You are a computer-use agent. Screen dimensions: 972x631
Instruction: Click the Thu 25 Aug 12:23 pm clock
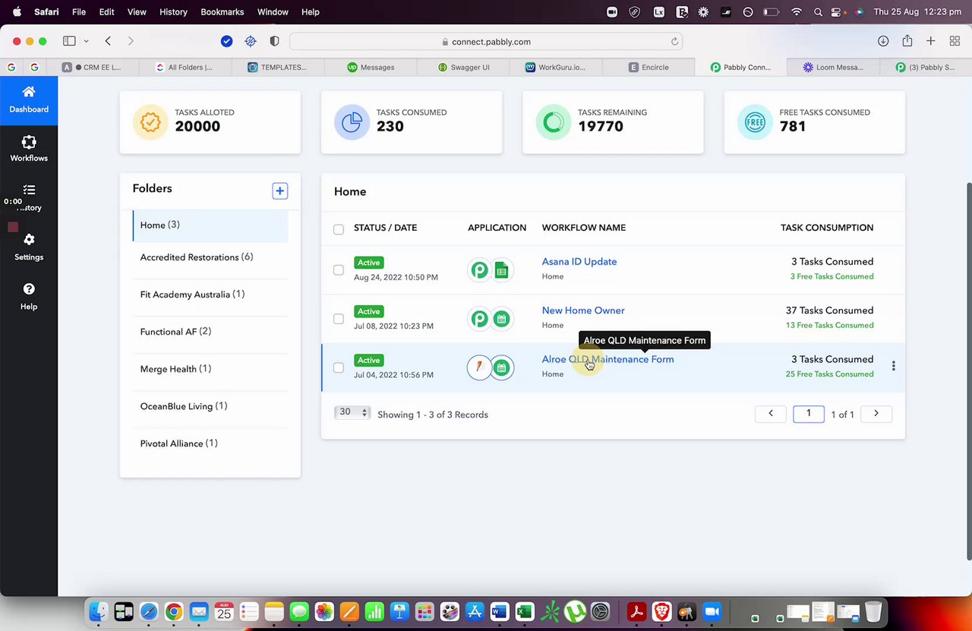[917, 12]
